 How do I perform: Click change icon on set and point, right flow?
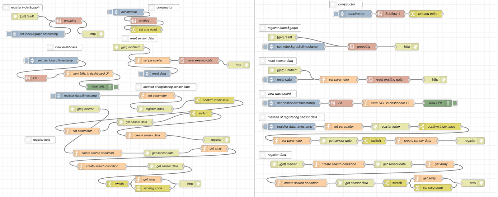coord(413,14)
